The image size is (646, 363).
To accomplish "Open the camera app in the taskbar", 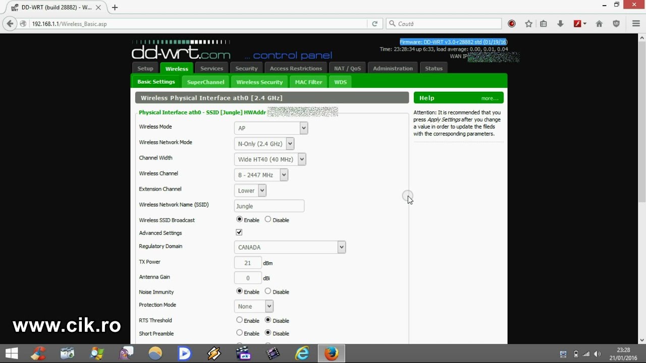I will click(x=67, y=353).
